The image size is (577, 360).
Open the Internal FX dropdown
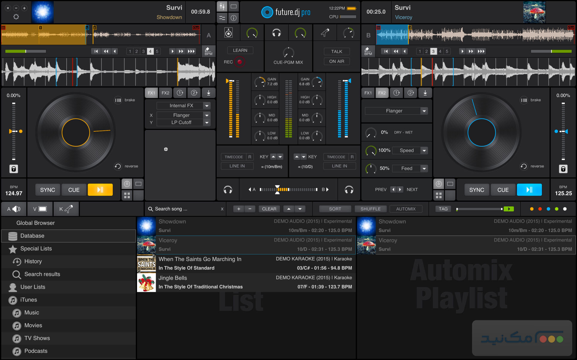183,105
